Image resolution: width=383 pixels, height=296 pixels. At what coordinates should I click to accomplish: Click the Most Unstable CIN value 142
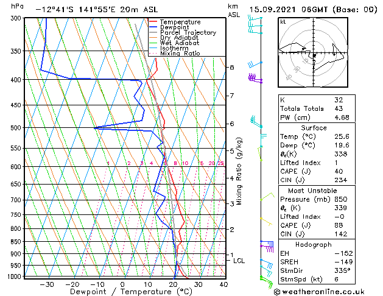341,234
